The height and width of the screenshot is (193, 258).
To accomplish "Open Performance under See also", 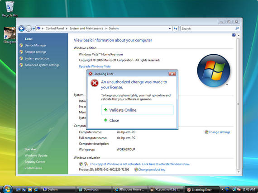I will [33, 168].
